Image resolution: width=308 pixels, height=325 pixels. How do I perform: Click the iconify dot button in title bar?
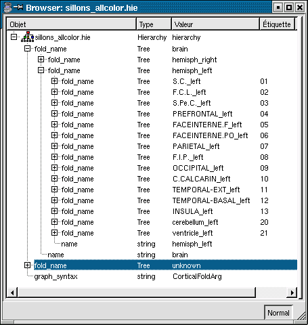pos(278,7)
